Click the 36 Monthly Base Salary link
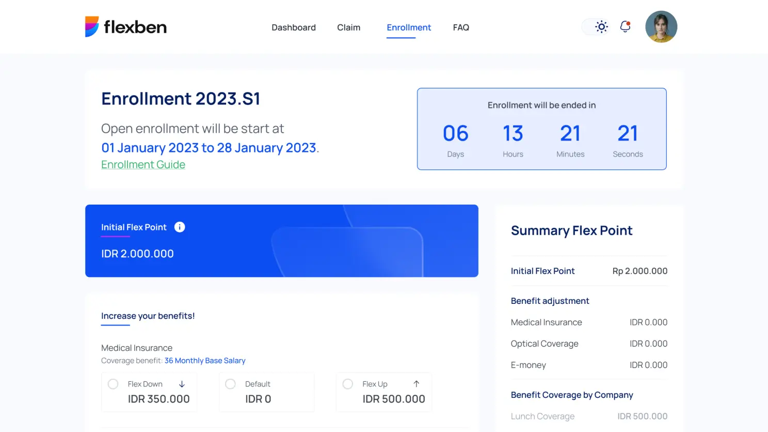The width and height of the screenshot is (768, 432). (205, 361)
